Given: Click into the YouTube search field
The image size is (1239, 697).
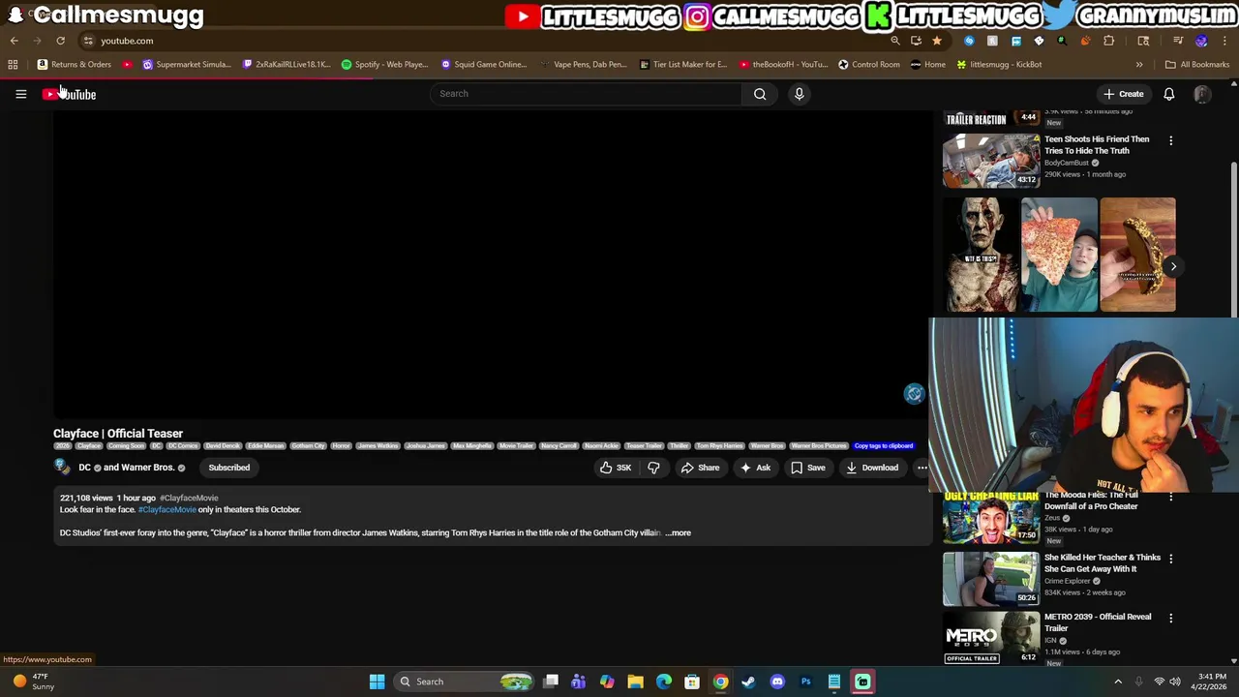Looking at the screenshot, I should pos(587,94).
